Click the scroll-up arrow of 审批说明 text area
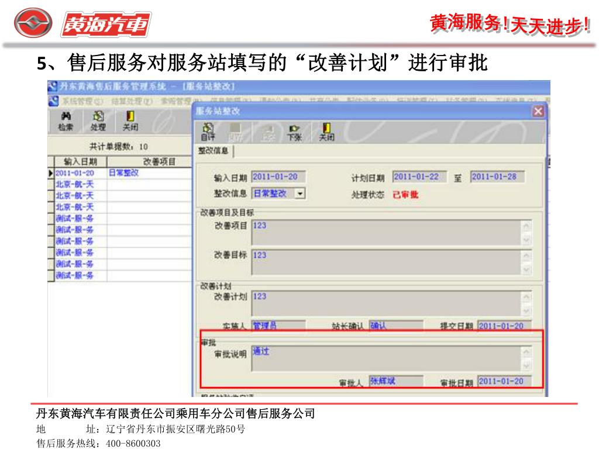This screenshot has height=449, width=599. (x=526, y=352)
